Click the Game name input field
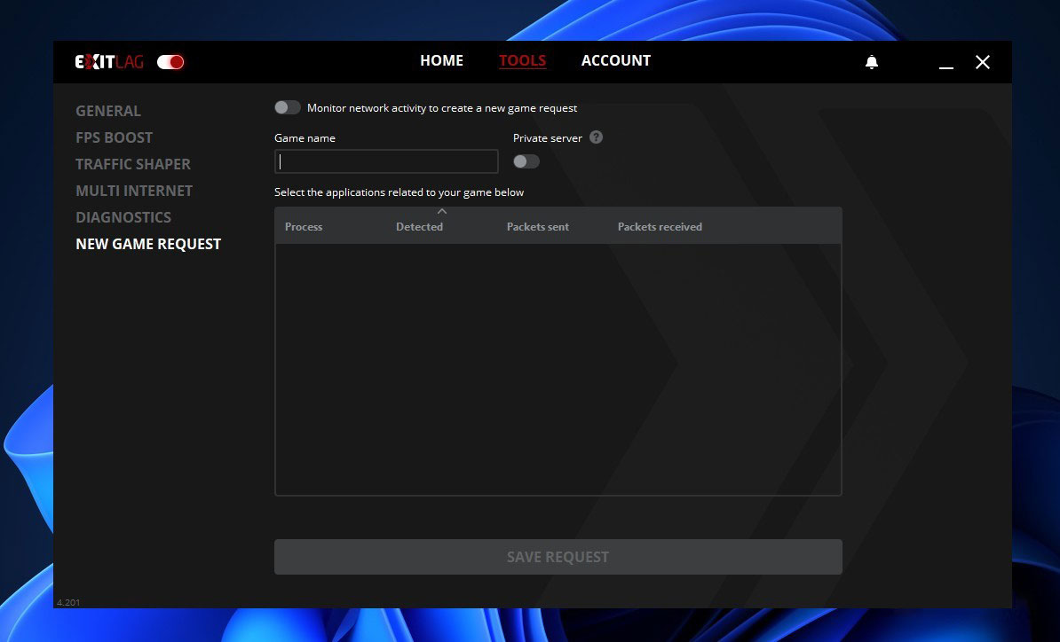 click(x=386, y=161)
